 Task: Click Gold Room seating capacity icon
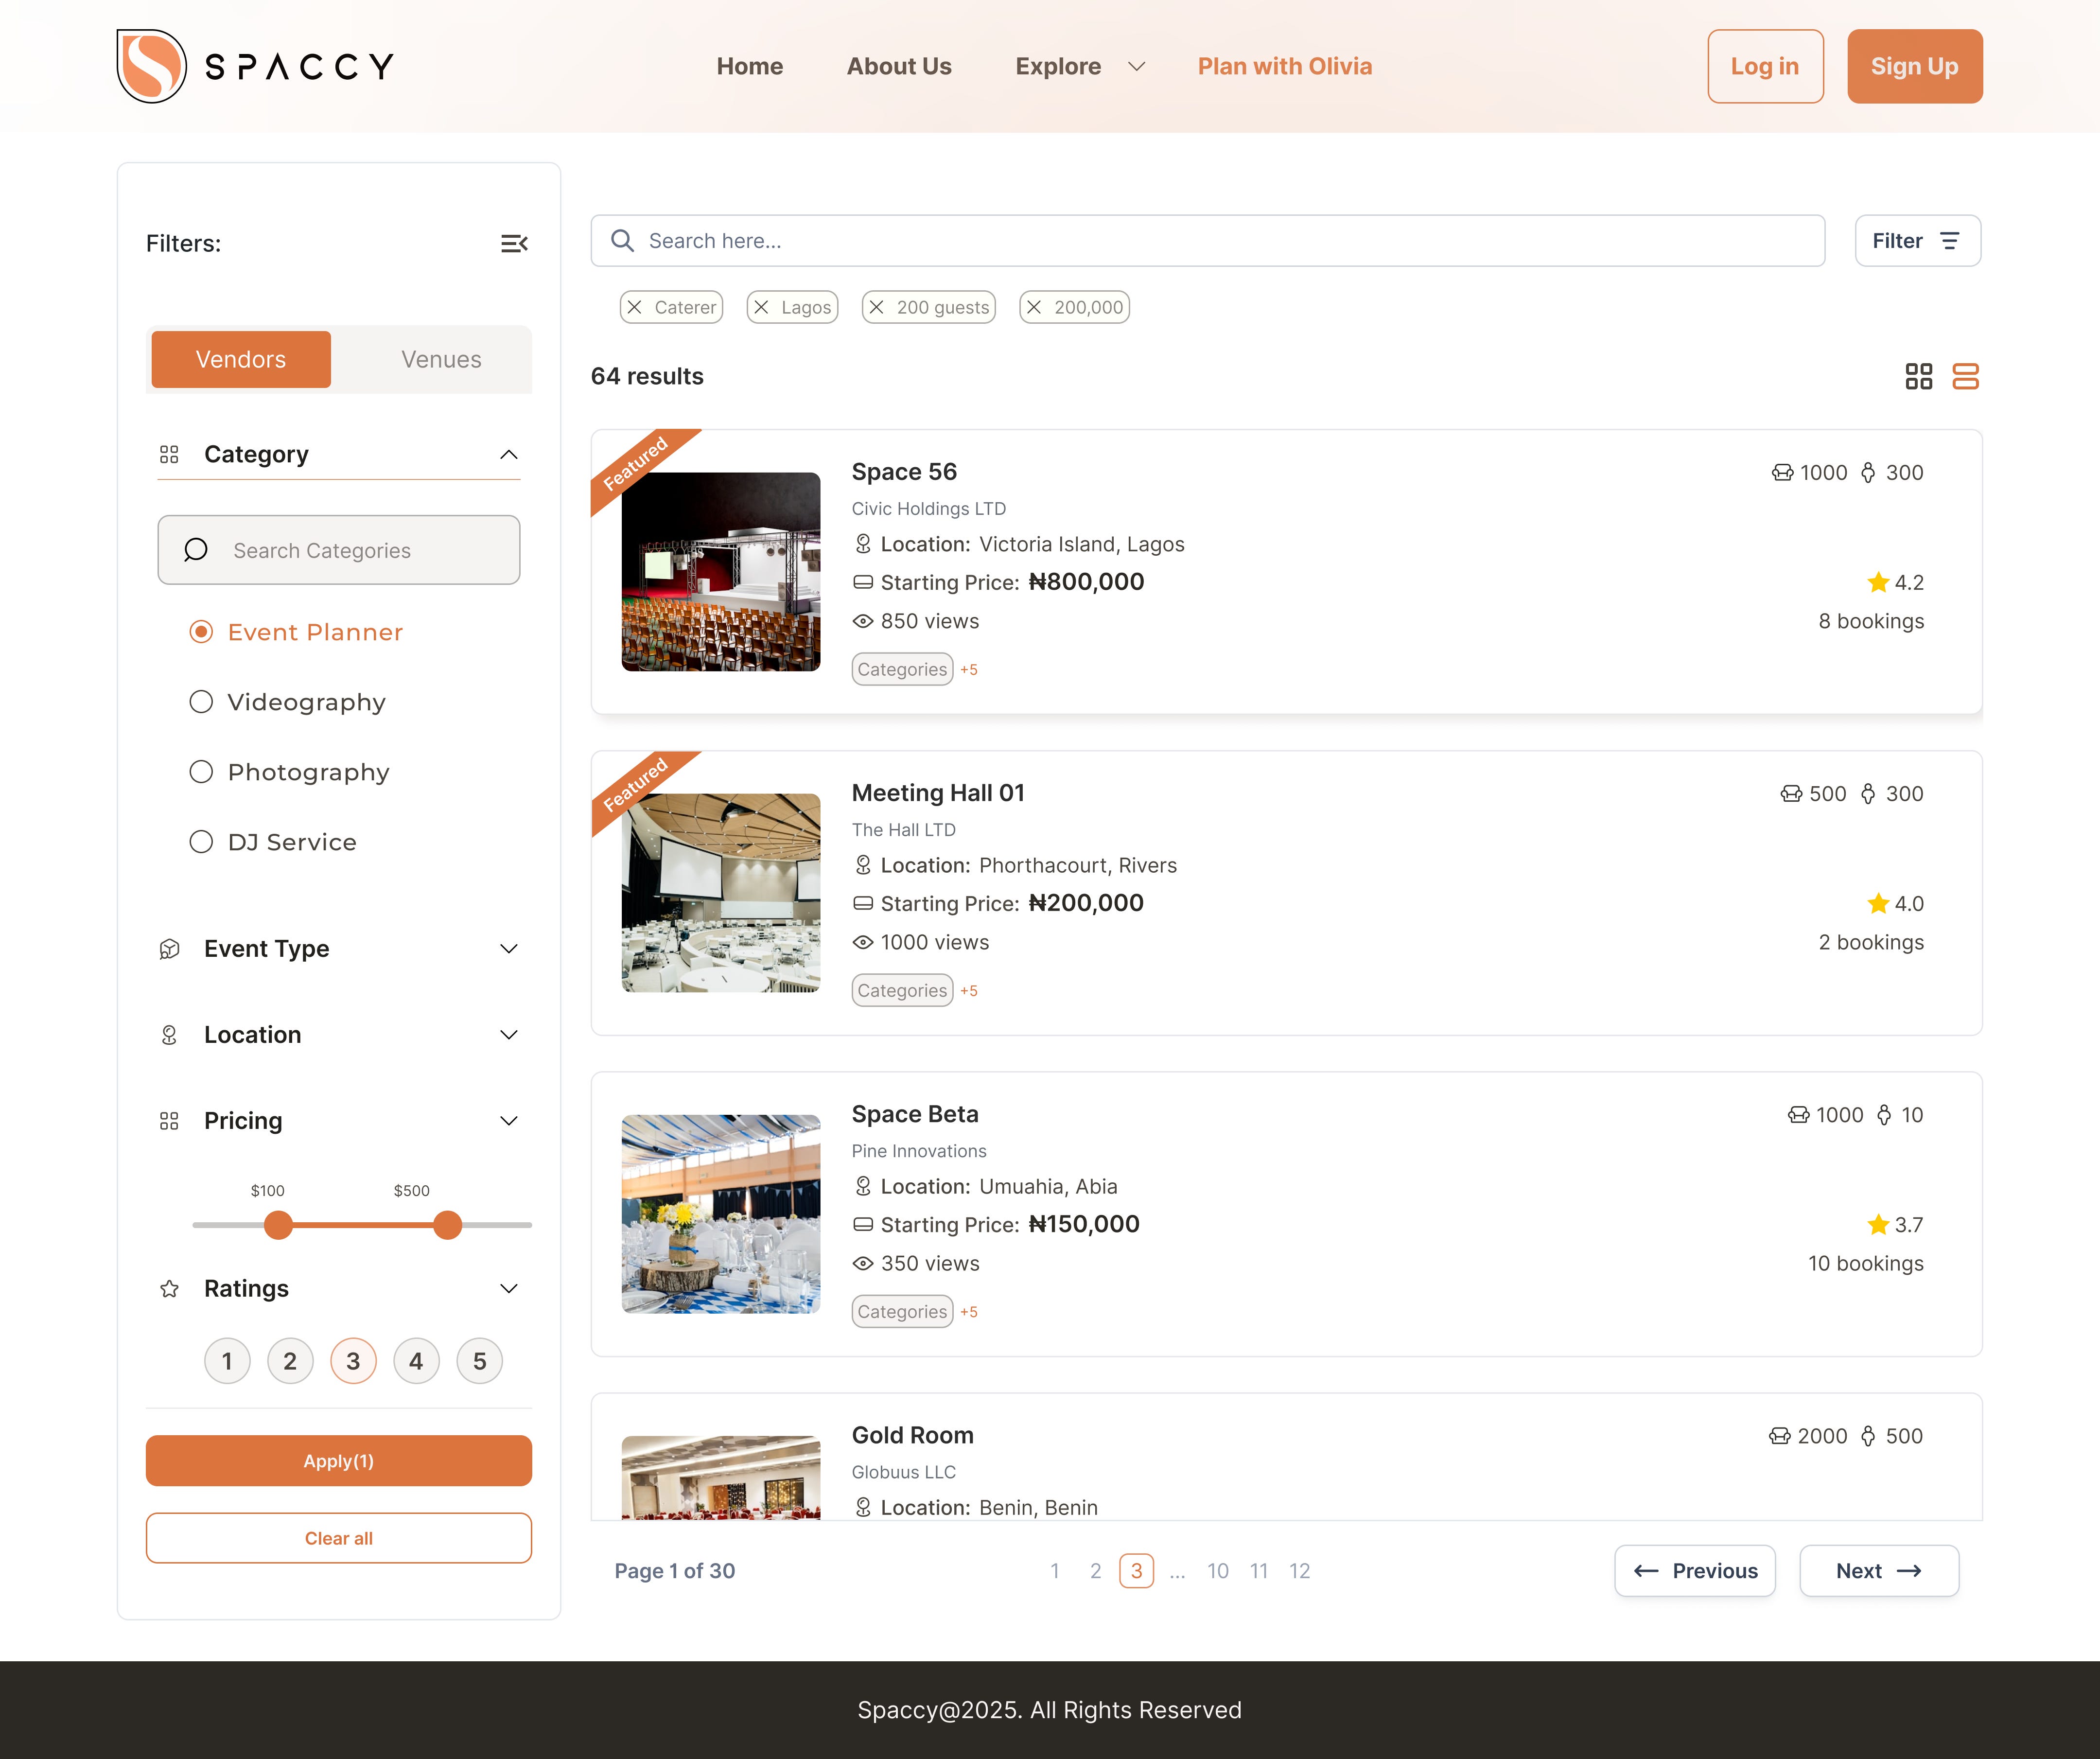[1780, 1436]
